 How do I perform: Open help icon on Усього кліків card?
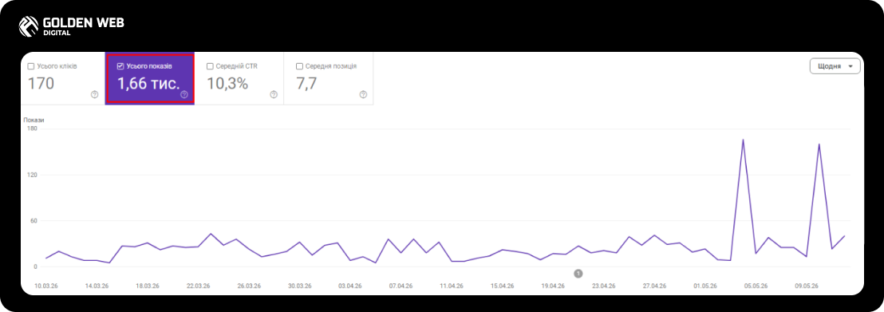(x=95, y=95)
